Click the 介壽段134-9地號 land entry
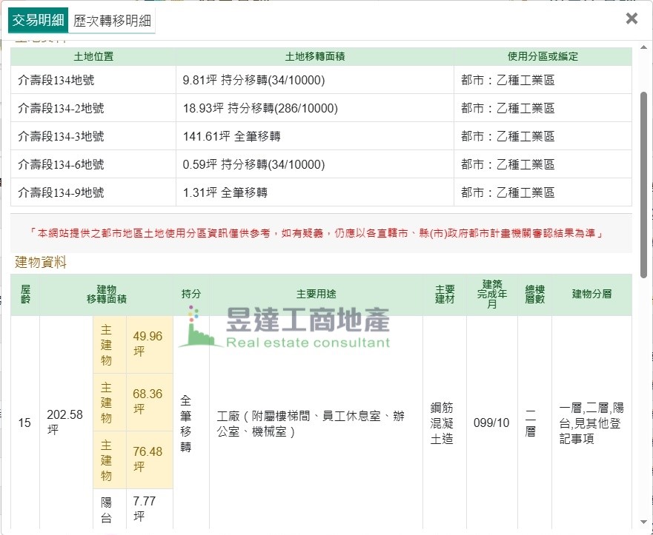 click(x=61, y=192)
